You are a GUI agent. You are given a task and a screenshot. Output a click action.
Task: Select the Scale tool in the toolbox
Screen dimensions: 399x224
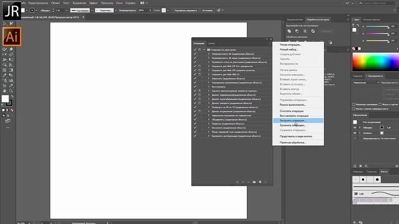pos(11,54)
